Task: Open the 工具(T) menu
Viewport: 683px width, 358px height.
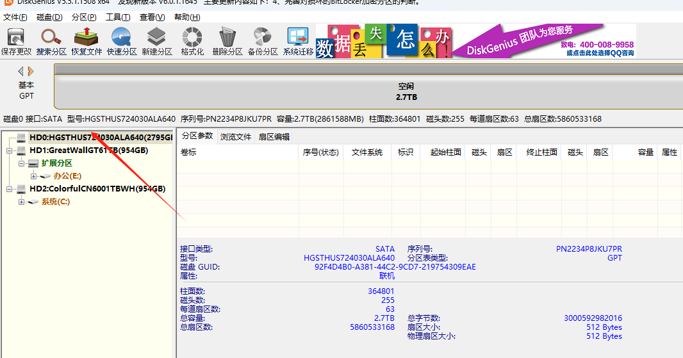Action: point(118,17)
